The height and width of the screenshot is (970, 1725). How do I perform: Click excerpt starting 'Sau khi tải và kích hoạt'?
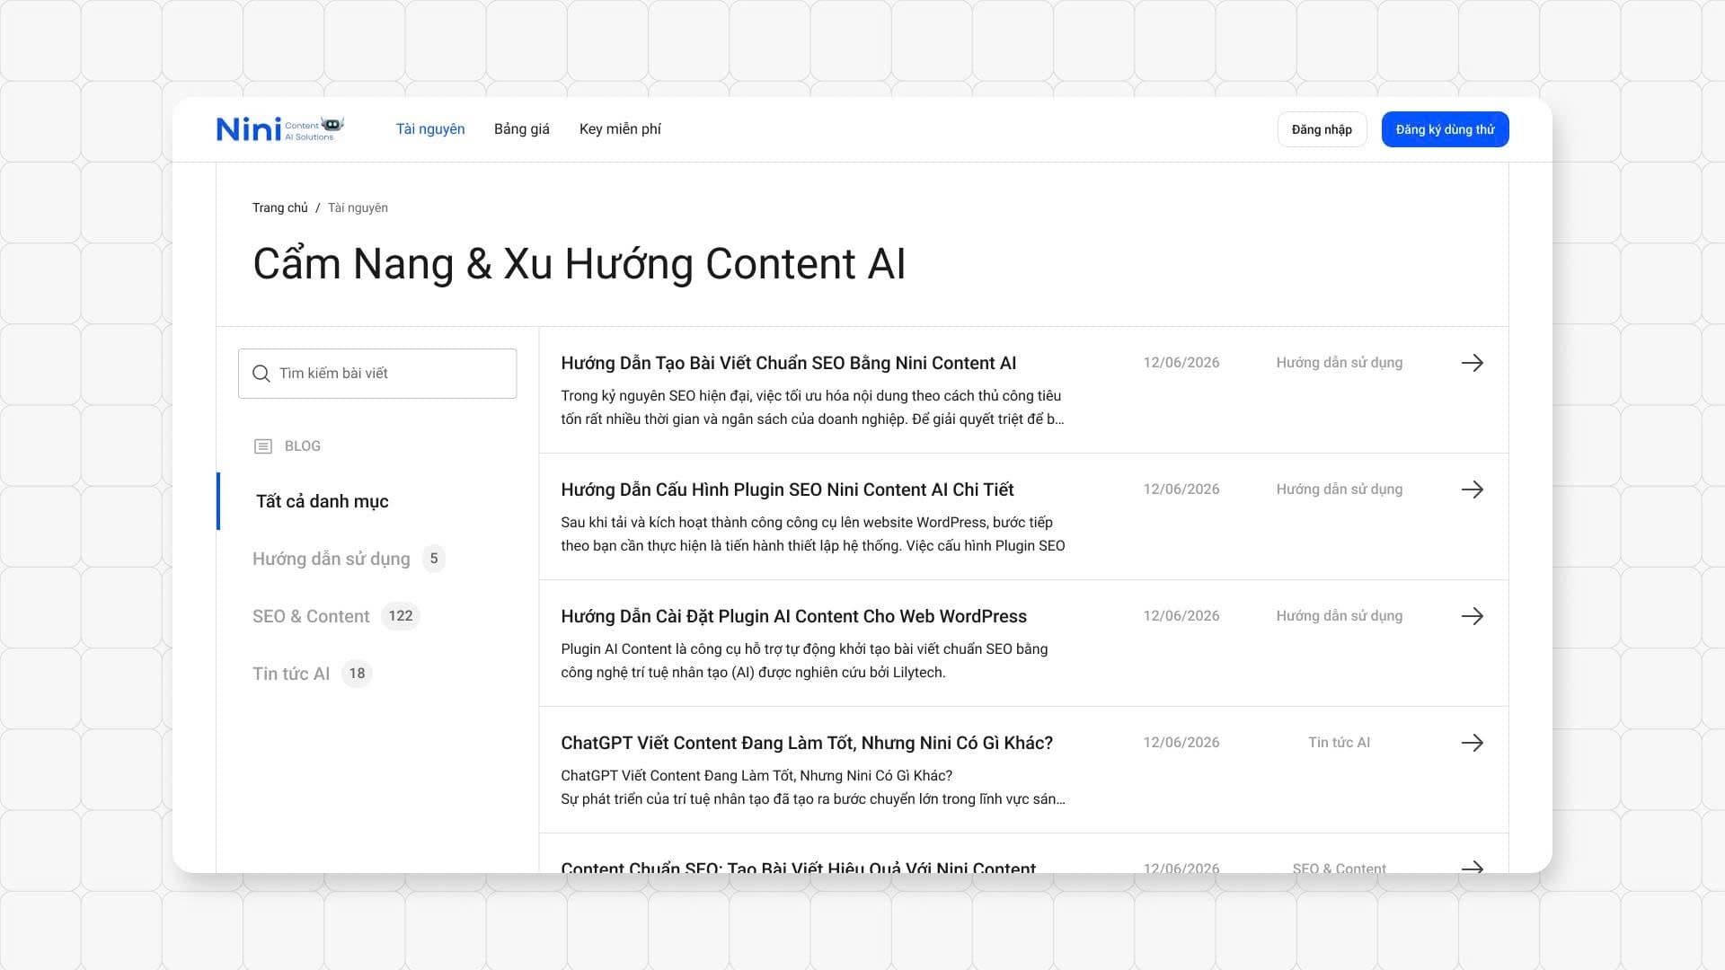(x=813, y=534)
